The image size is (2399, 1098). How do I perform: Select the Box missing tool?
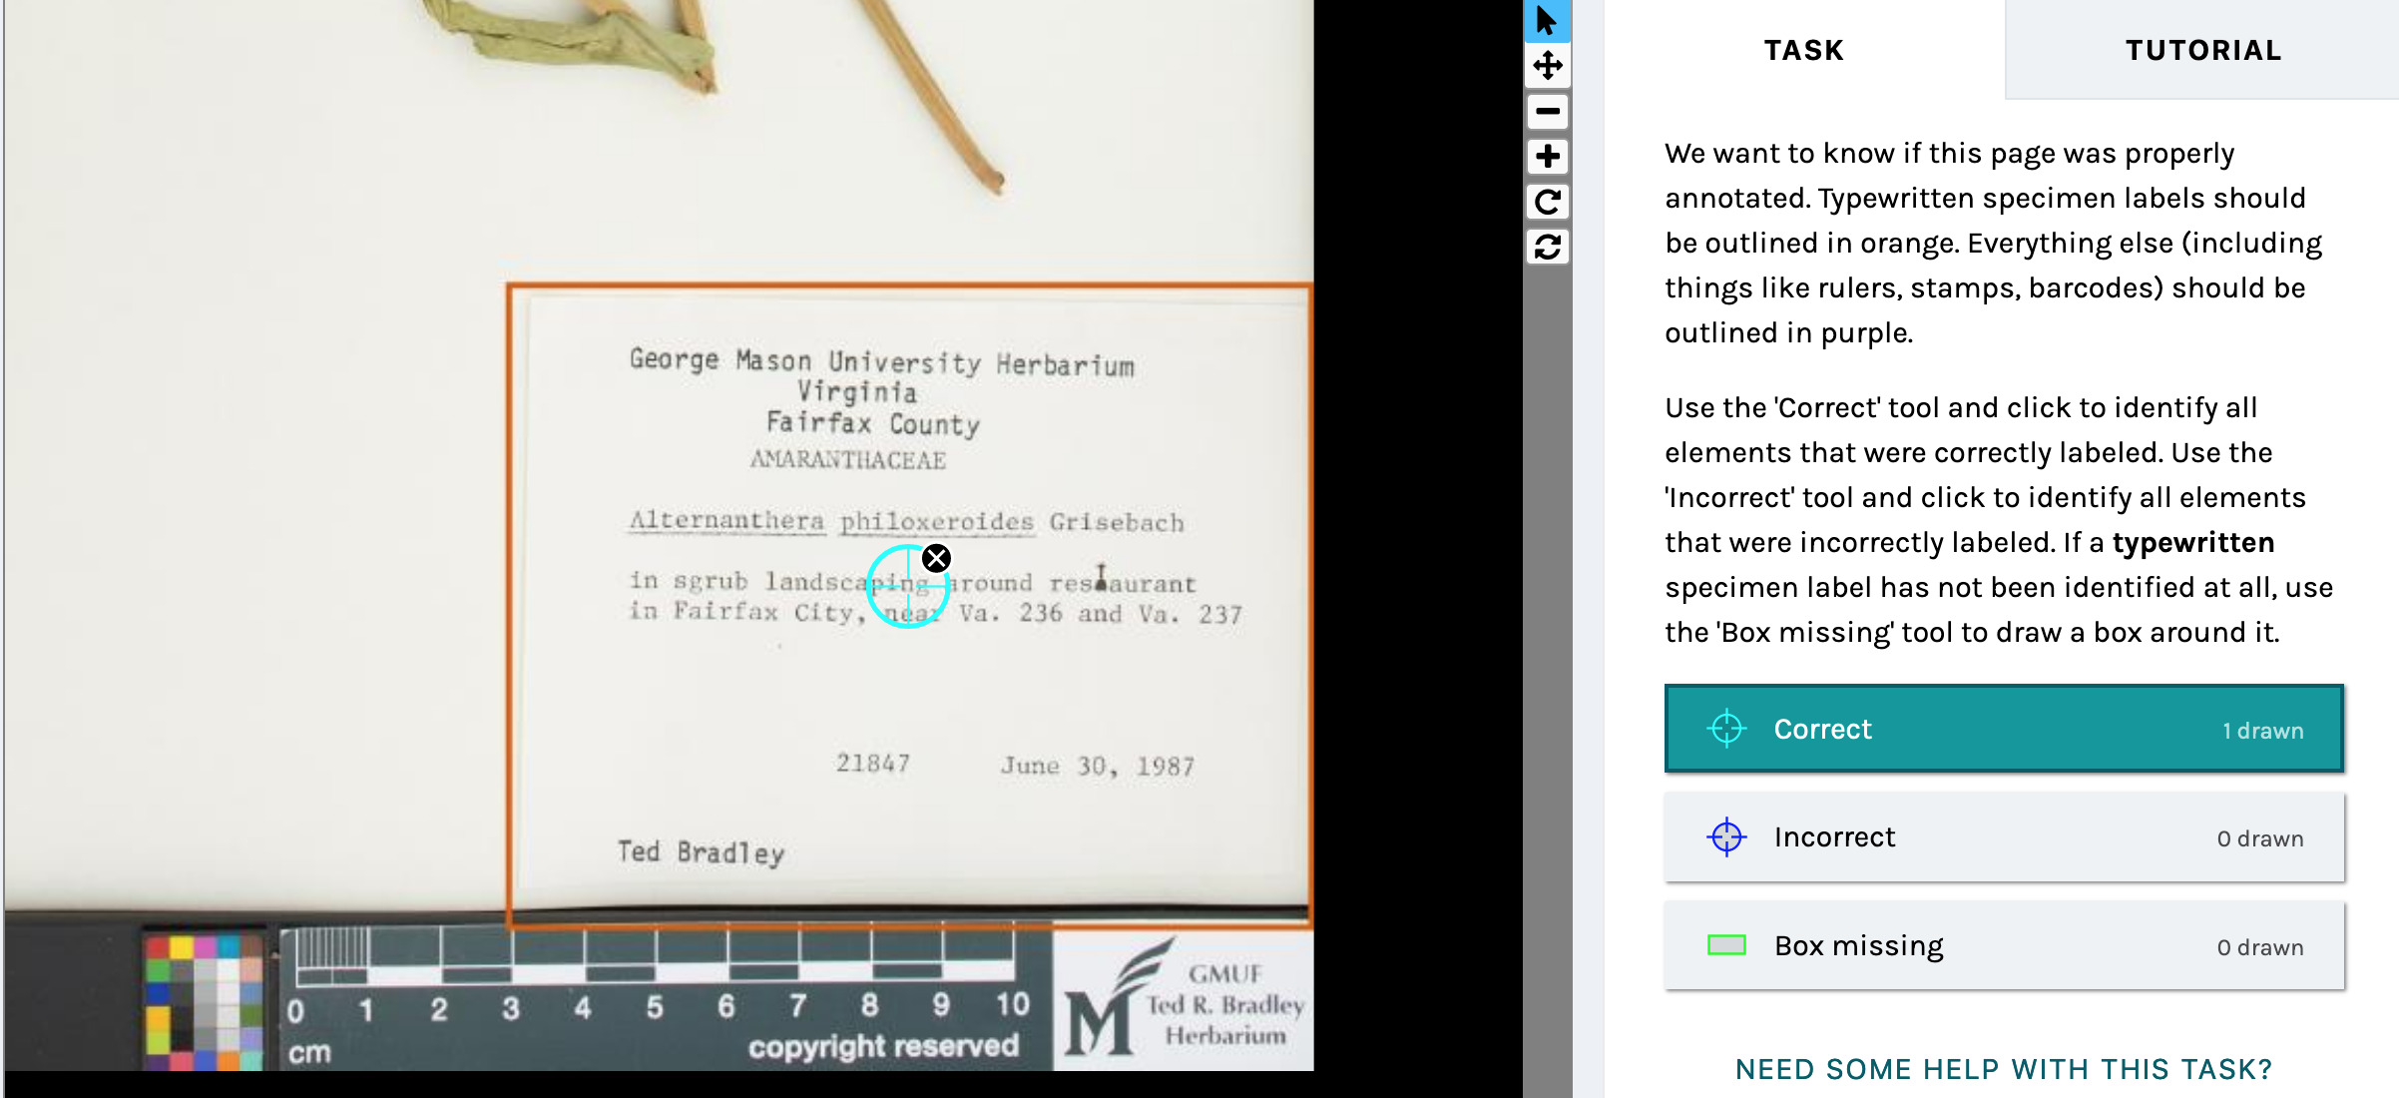(2003, 946)
